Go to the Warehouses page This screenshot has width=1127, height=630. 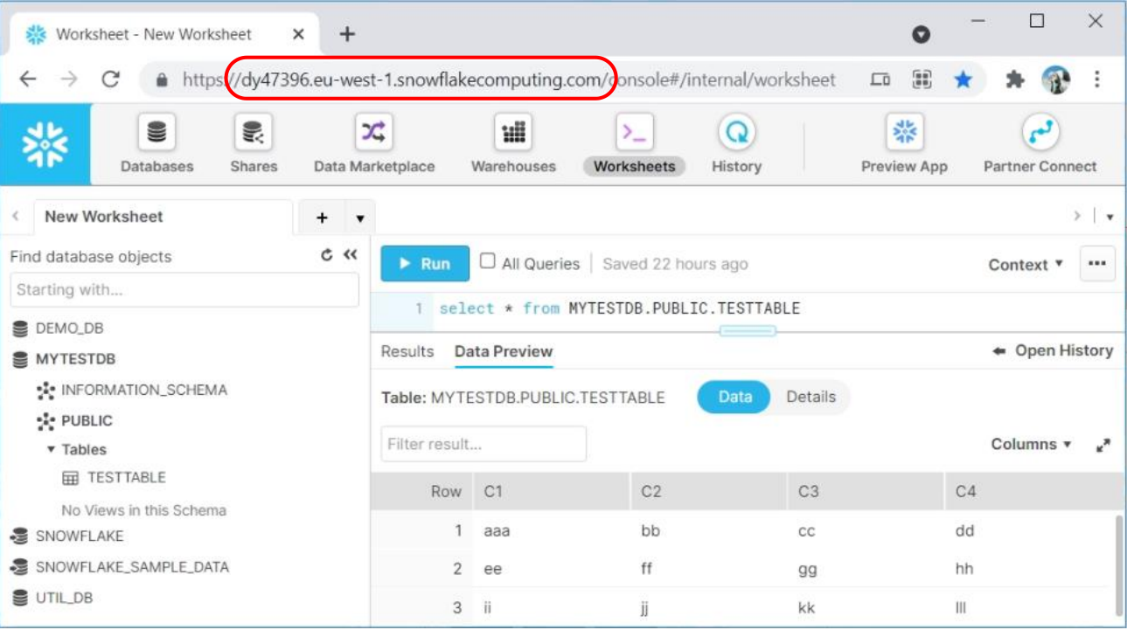(x=513, y=134)
